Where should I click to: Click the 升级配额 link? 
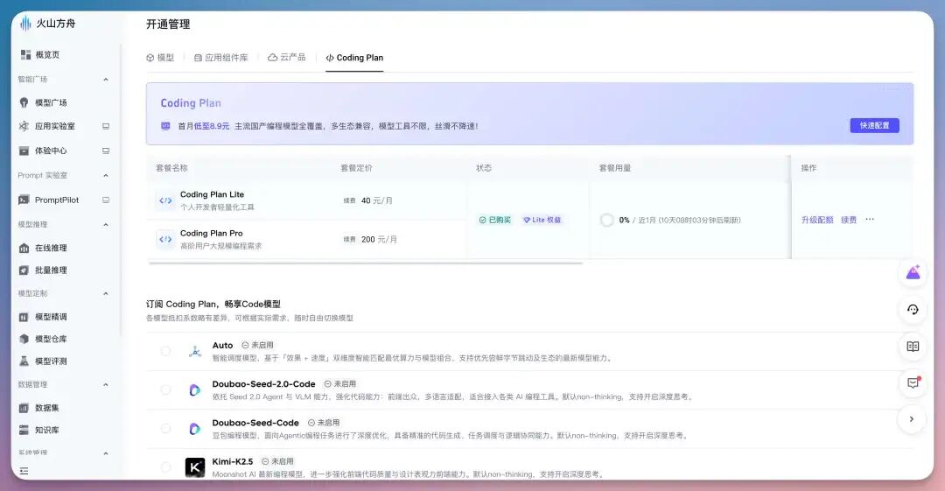pyautogui.click(x=817, y=221)
